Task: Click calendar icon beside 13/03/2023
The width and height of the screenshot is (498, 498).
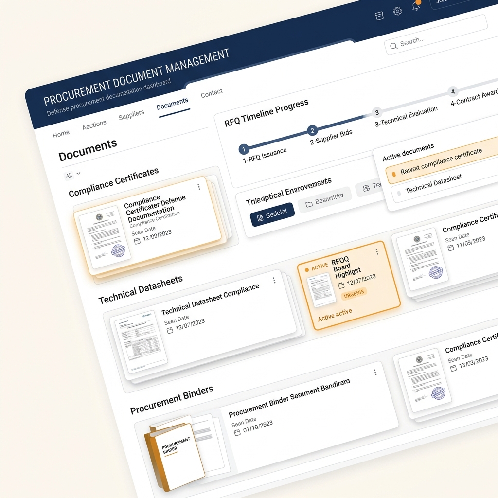Action: (454, 368)
